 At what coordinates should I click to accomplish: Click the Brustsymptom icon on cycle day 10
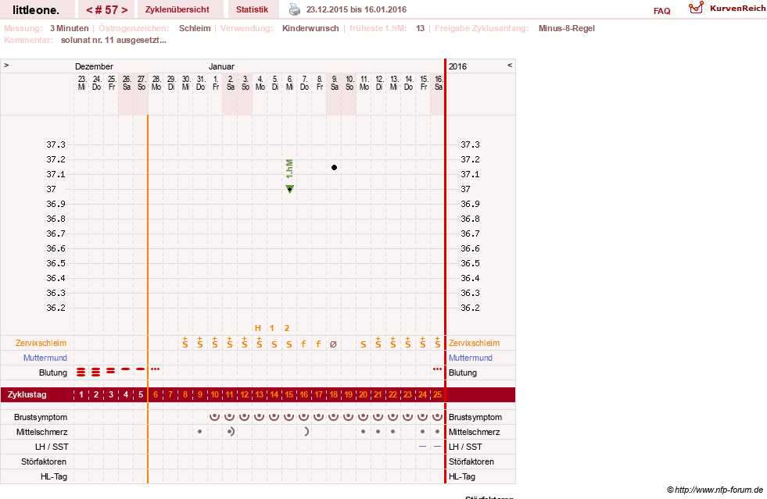pos(214,417)
